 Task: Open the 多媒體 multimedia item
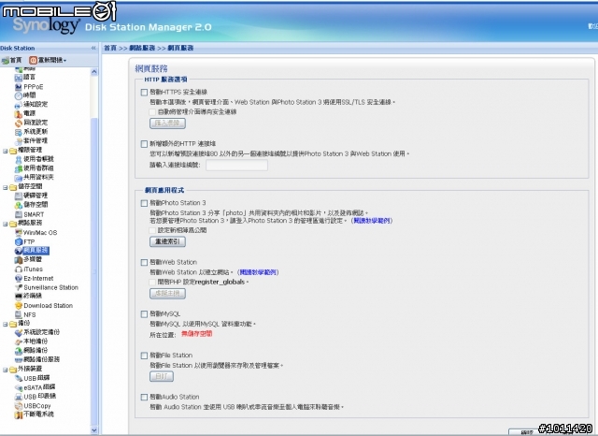pos(28,259)
